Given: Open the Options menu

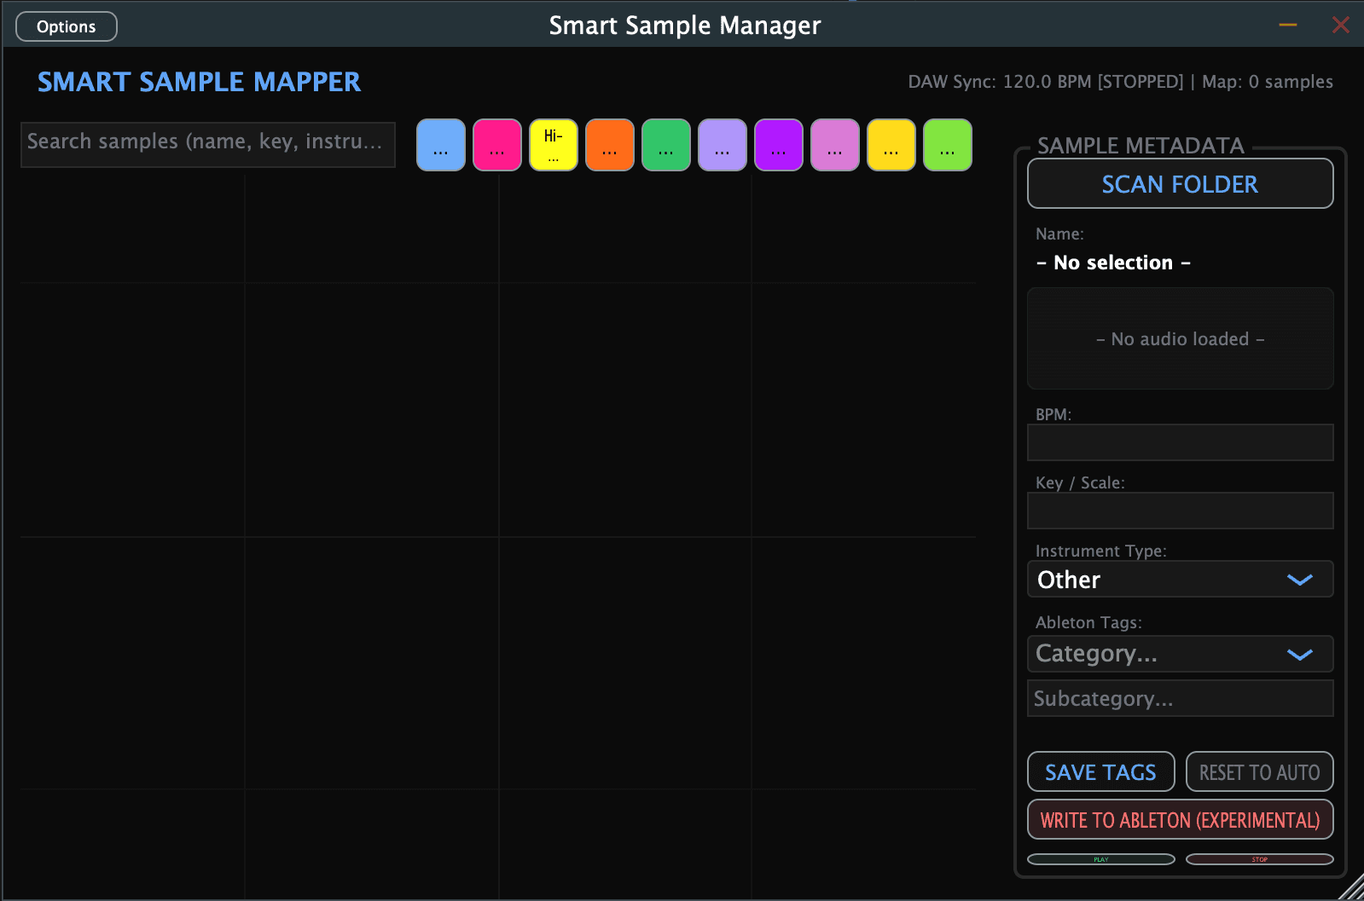Looking at the screenshot, I should (67, 26).
